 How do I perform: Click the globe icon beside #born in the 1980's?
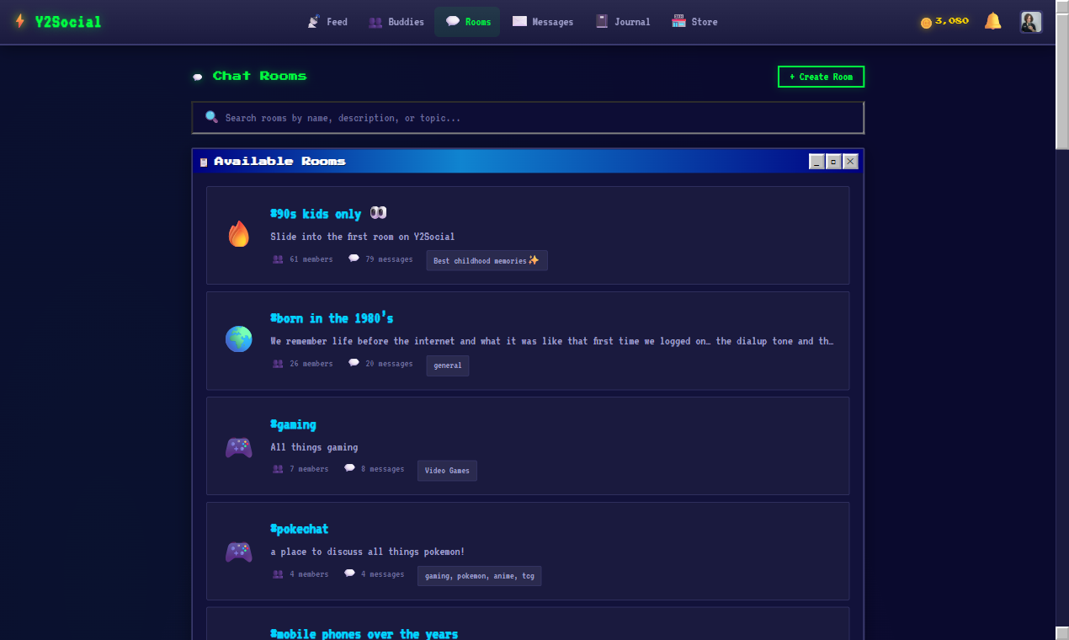point(238,338)
